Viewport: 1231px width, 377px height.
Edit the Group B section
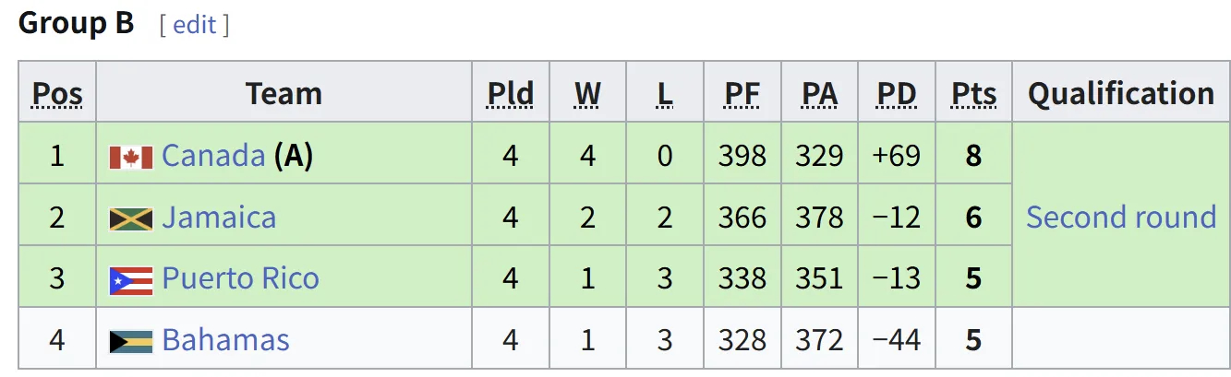coord(194,25)
